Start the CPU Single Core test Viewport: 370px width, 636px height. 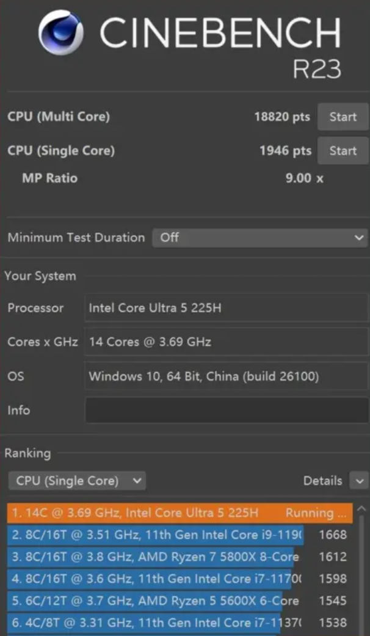pos(343,150)
